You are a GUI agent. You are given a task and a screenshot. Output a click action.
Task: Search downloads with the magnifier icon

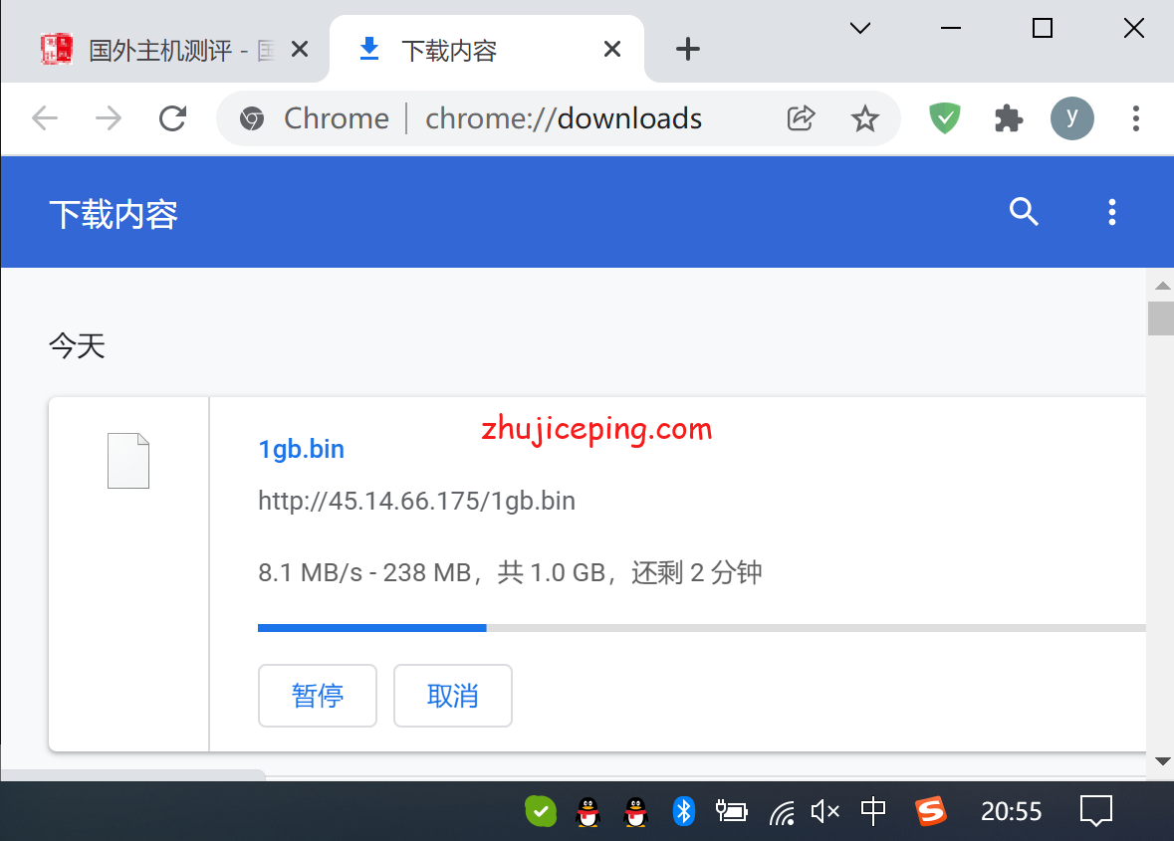pos(1024,212)
